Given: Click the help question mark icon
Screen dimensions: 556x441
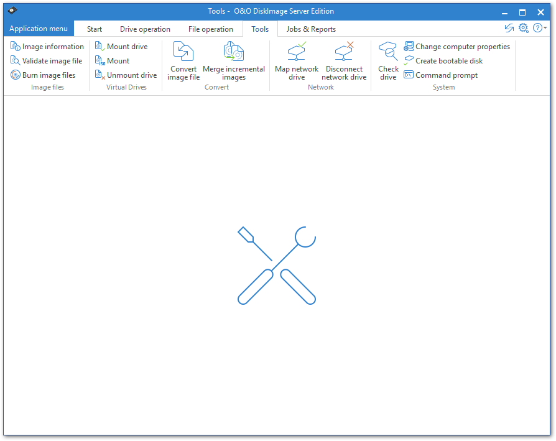Looking at the screenshot, I should click(537, 28).
